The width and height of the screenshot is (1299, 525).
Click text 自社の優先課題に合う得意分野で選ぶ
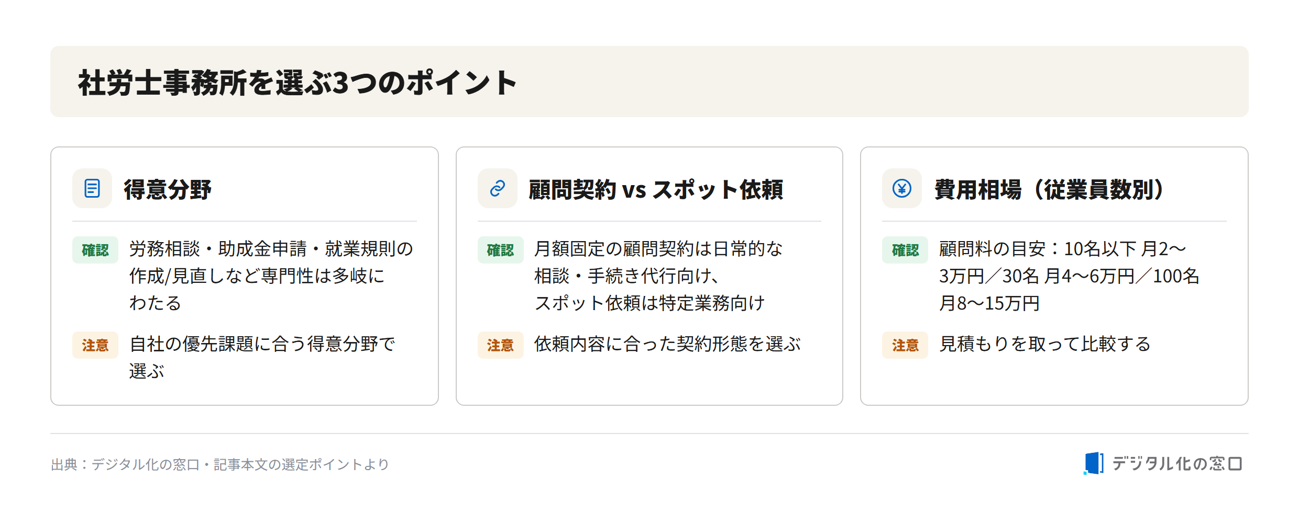tap(262, 358)
